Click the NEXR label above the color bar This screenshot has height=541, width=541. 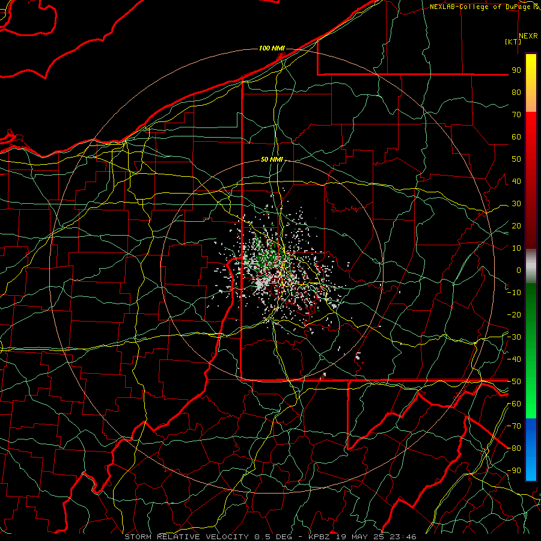(528, 36)
